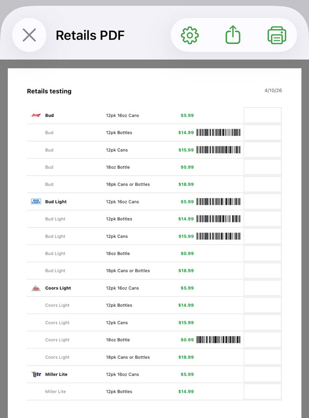Click barcode in Bud 12pk Bottles row

click(x=219, y=132)
